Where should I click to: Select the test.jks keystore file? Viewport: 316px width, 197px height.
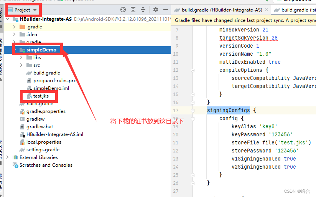(x=41, y=96)
